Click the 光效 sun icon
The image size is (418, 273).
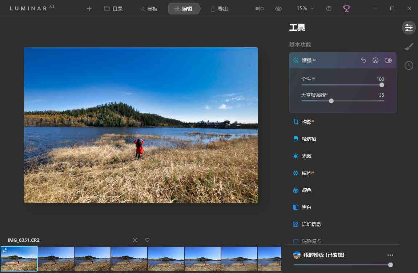coord(296,156)
